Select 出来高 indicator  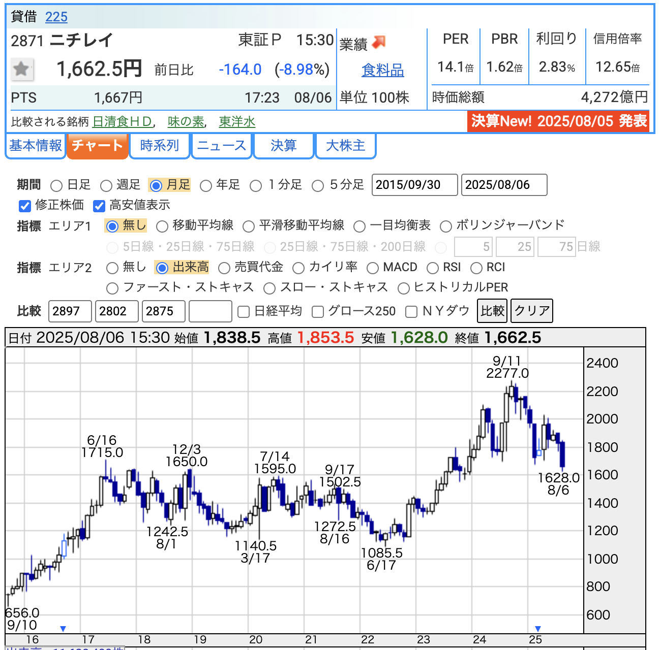click(x=162, y=268)
